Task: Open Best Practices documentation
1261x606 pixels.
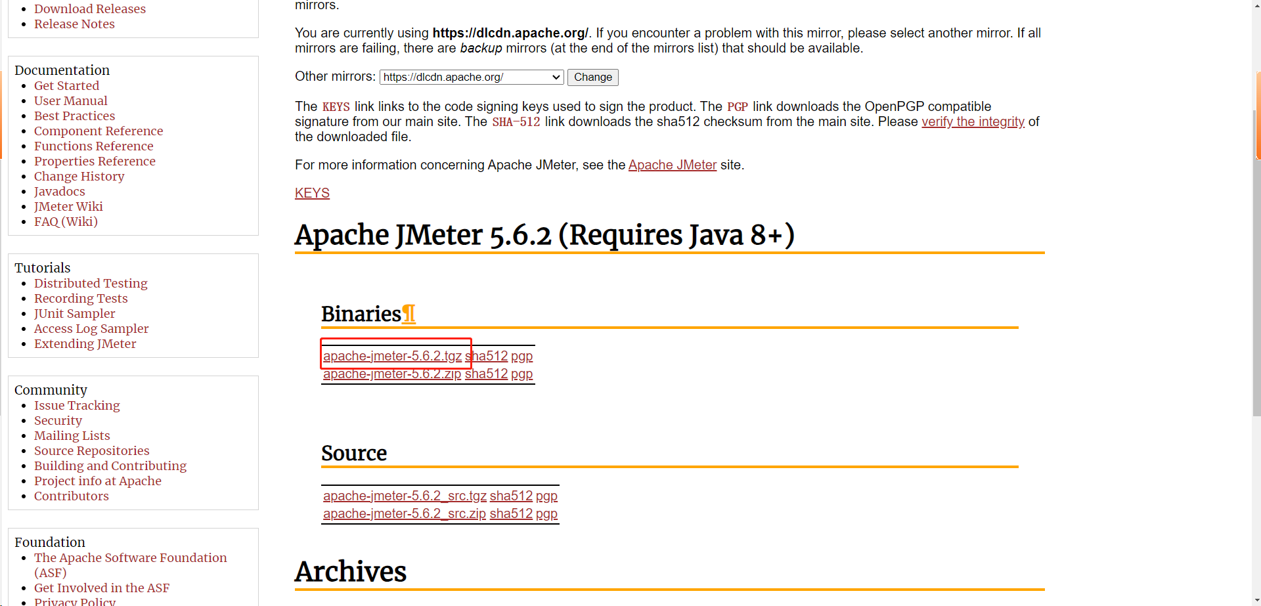Action: (x=74, y=116)
